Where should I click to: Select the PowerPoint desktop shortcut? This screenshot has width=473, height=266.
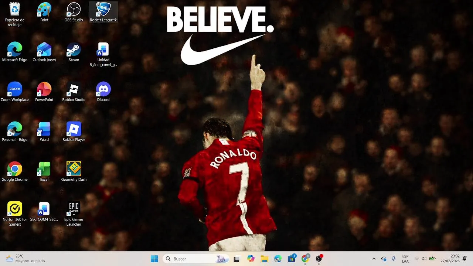point(44,92)
